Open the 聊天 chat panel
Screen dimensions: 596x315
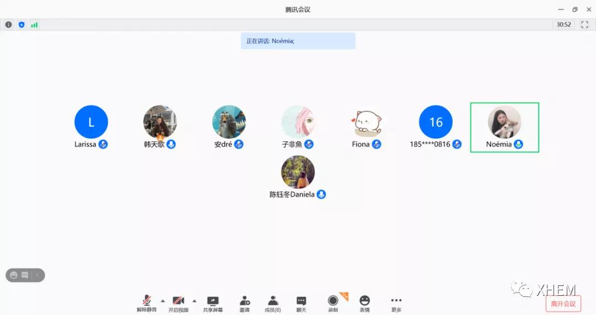click(x=301, y=302)
